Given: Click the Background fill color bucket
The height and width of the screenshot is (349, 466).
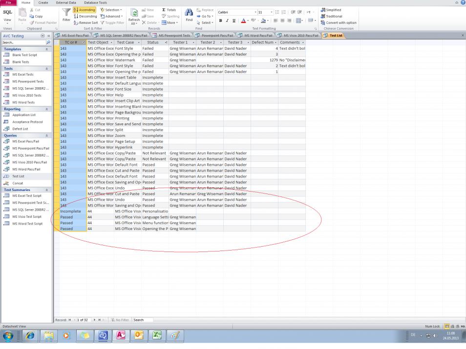Looking at the screenshot, I should [x=263, y=20].
